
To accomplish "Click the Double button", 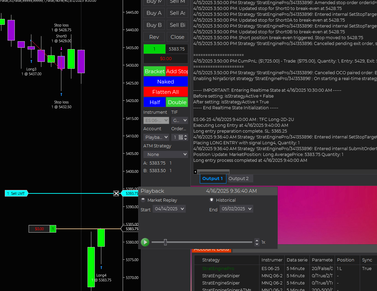I will pyautogui.click(x=177, y=102).
